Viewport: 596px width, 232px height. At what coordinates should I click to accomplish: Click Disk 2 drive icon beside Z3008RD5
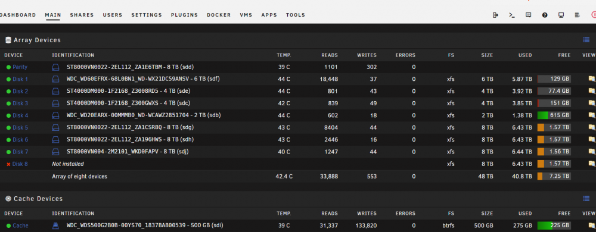tap(55, 92)
